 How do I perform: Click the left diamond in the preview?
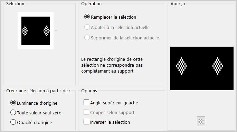coord(181,66)
